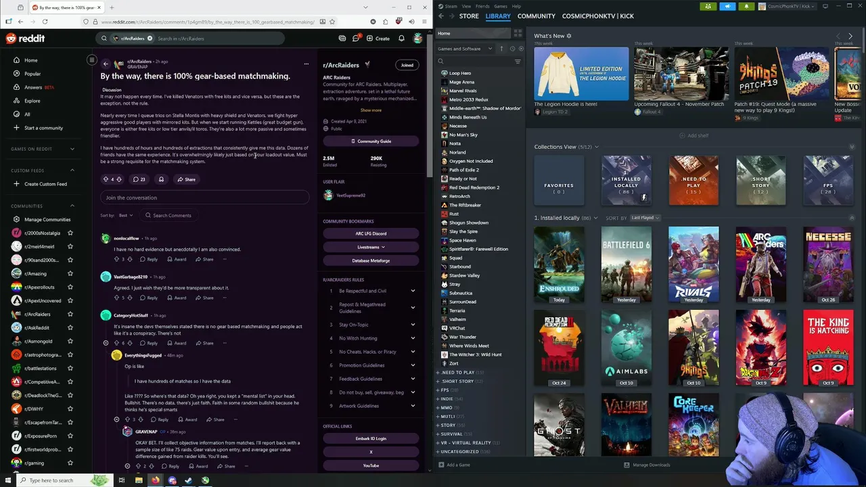The image size is (866, 487).
Task: Open Steam friends activity green button
Action: (x=708, y=6)
